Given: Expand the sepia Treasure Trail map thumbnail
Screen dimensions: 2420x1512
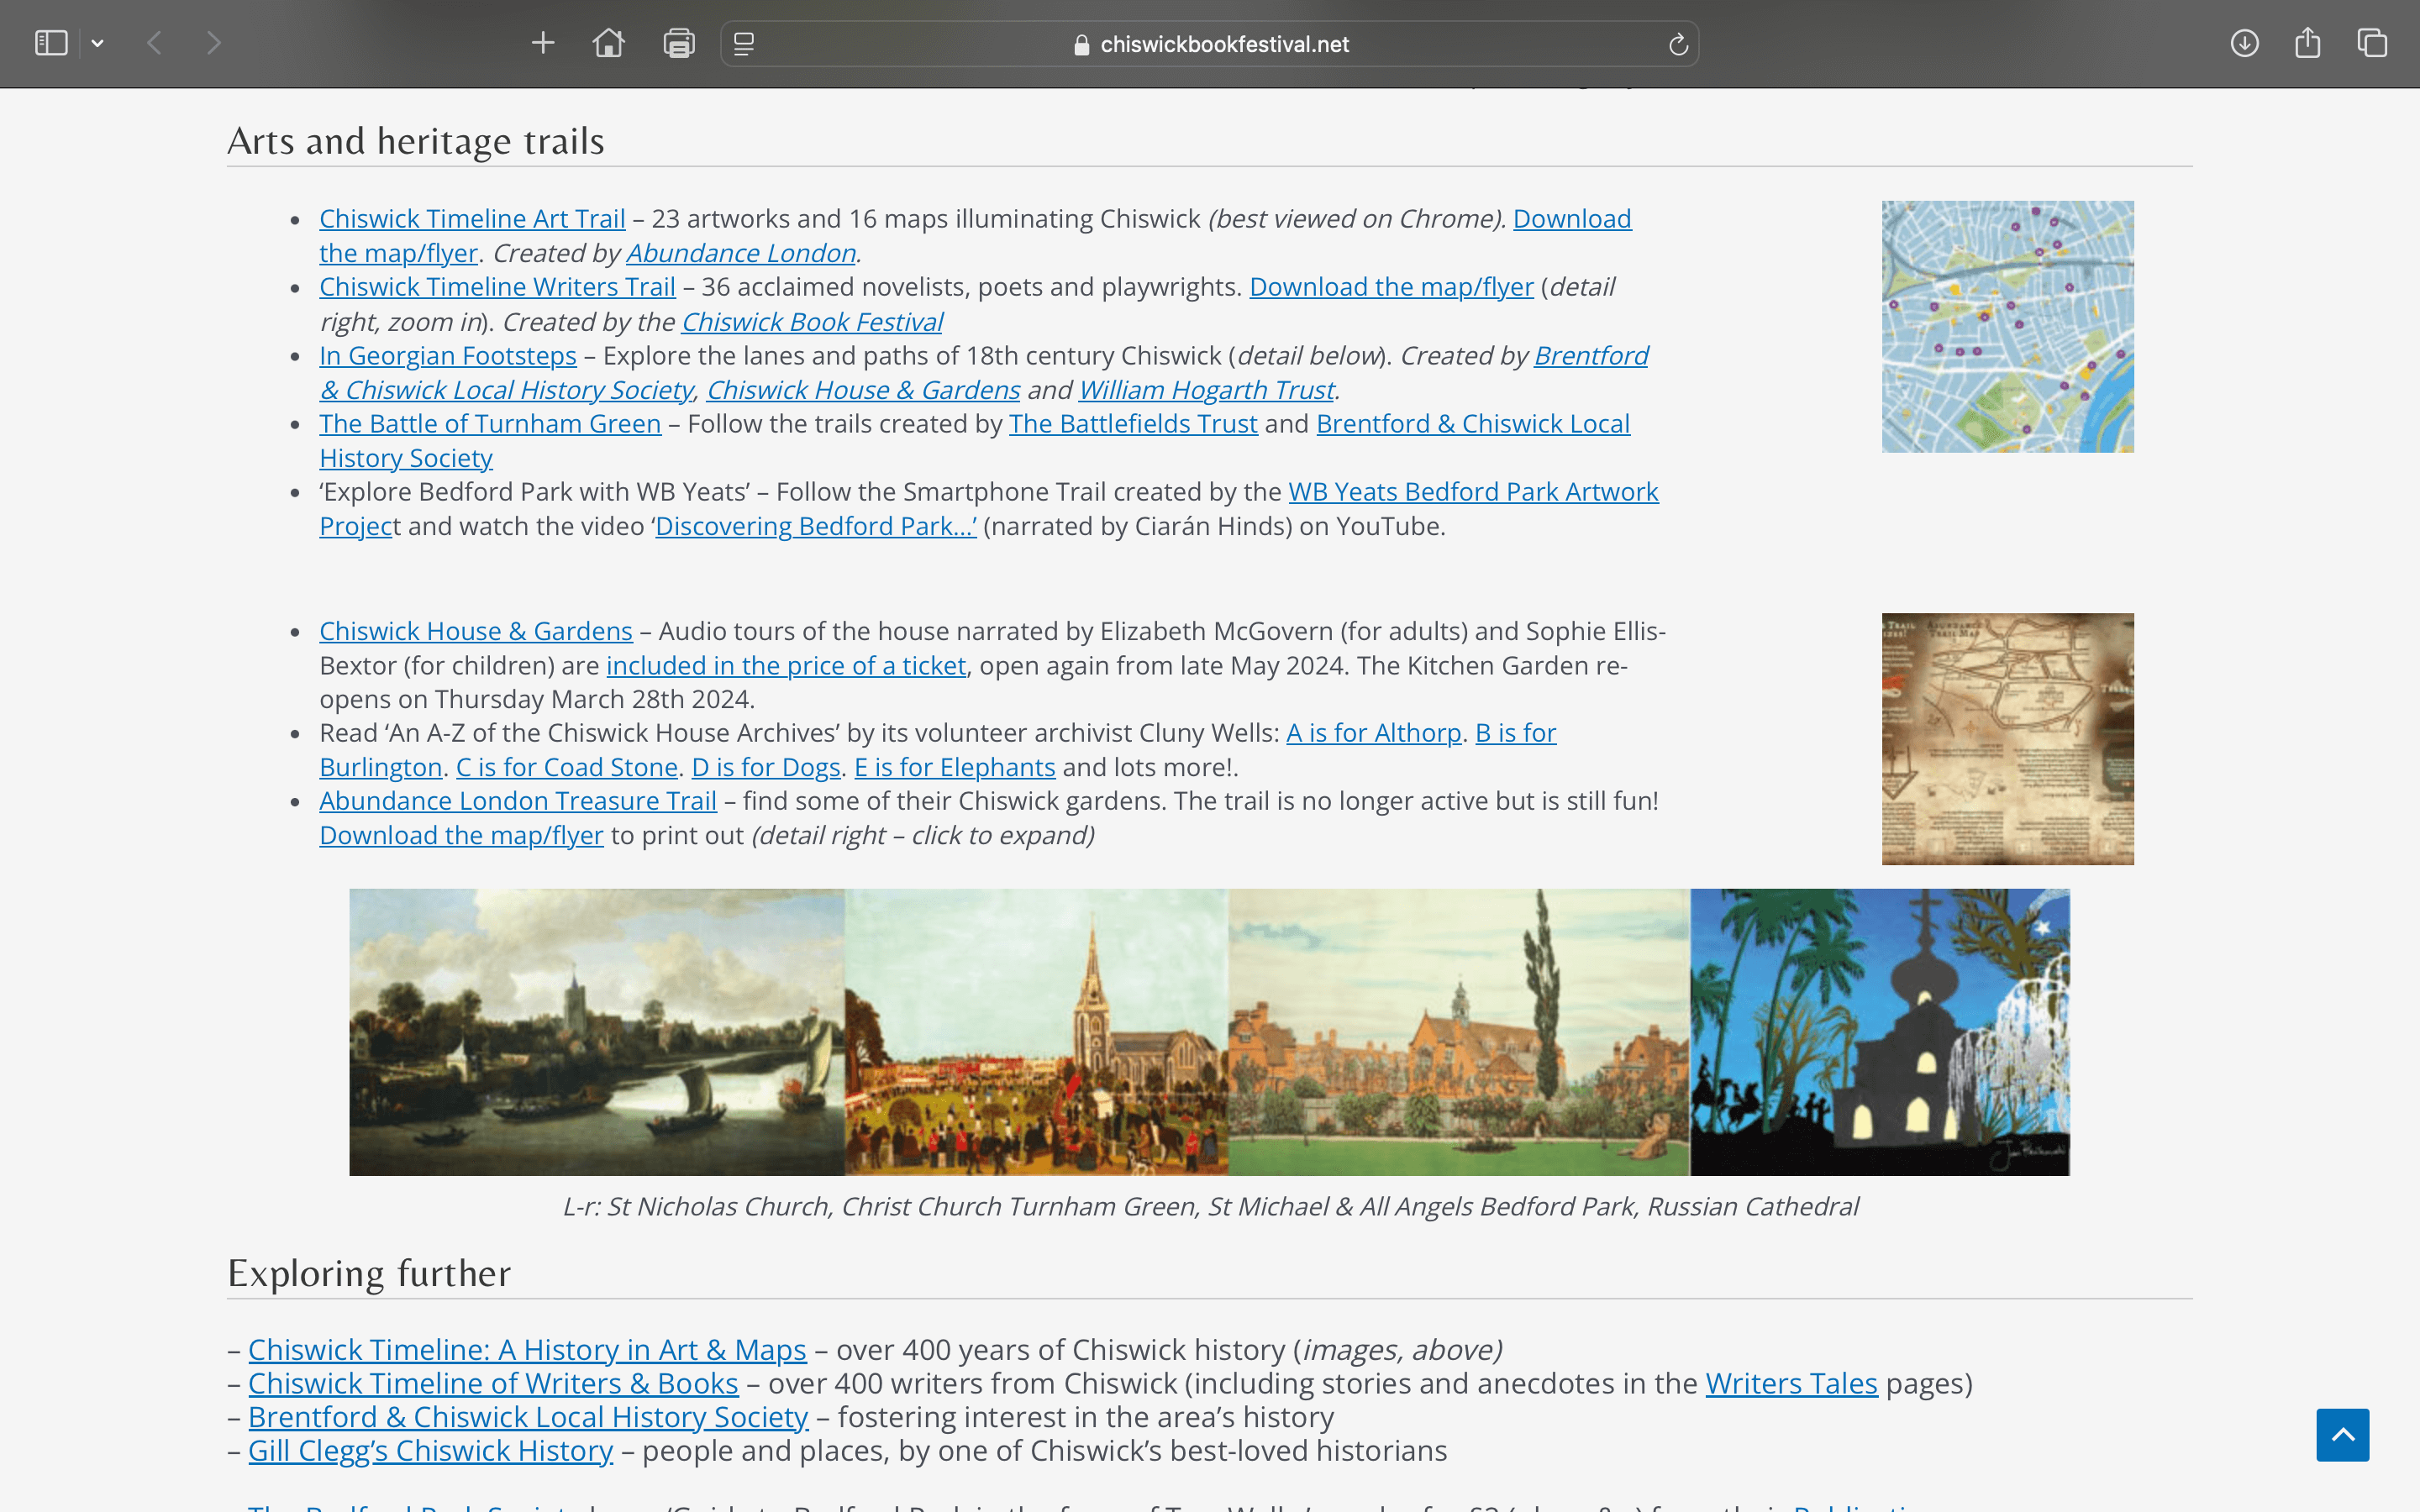Looking at the screenshot, I should point(2007,739).
